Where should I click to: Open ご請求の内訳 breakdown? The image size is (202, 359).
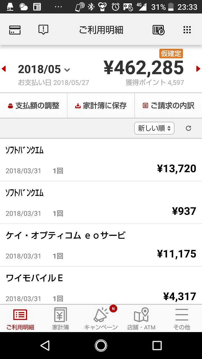click(x=168, y=106)
